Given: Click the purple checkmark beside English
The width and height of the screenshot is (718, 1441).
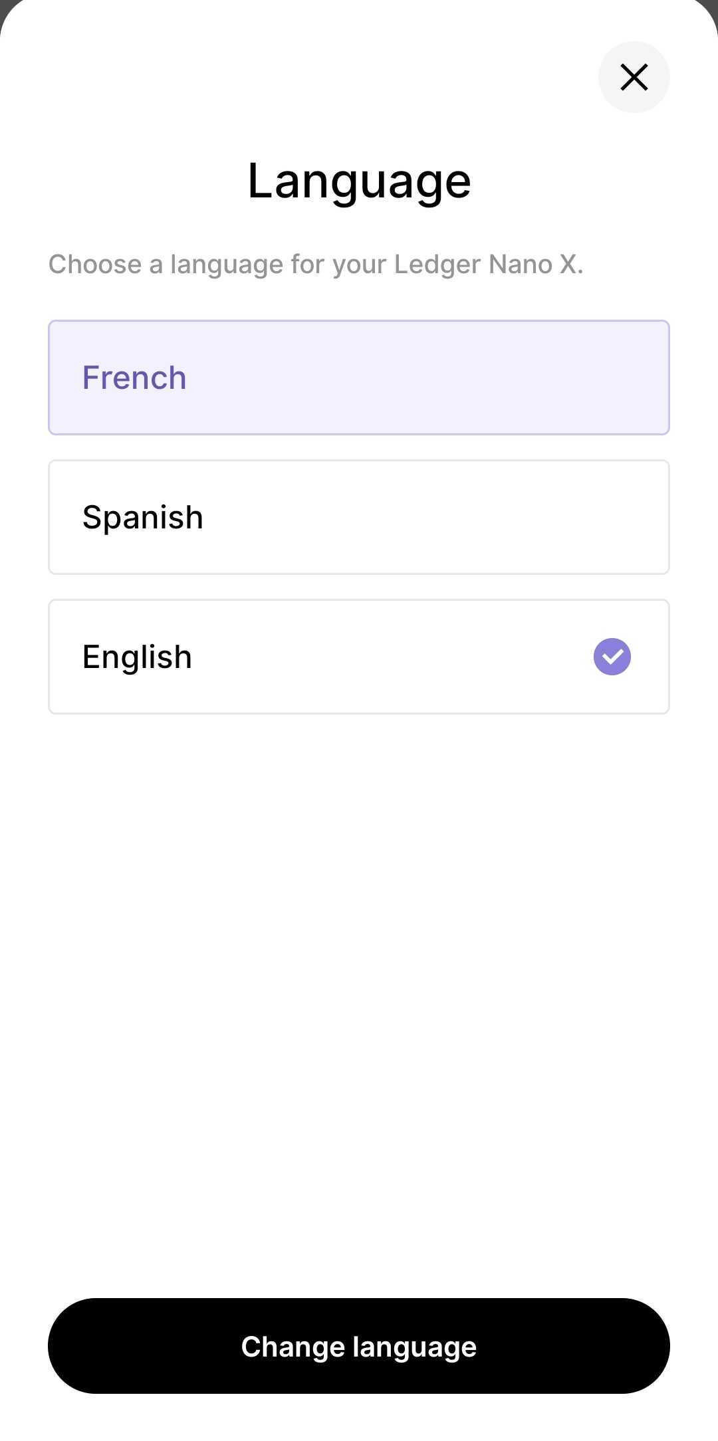Looking at the screenshot, I should 612,657.
